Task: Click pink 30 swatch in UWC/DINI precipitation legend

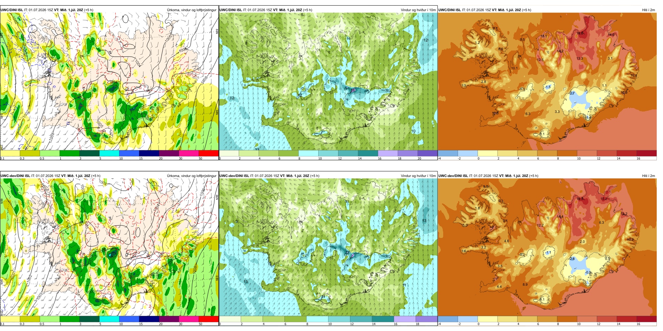Action: tap(189, 153)
